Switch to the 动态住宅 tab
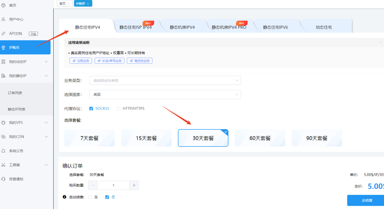Image resolution: width=384 pixels, height=209 pixels. [x=324, y=27]
